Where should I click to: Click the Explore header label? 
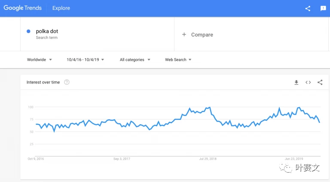tap(61, 8)
